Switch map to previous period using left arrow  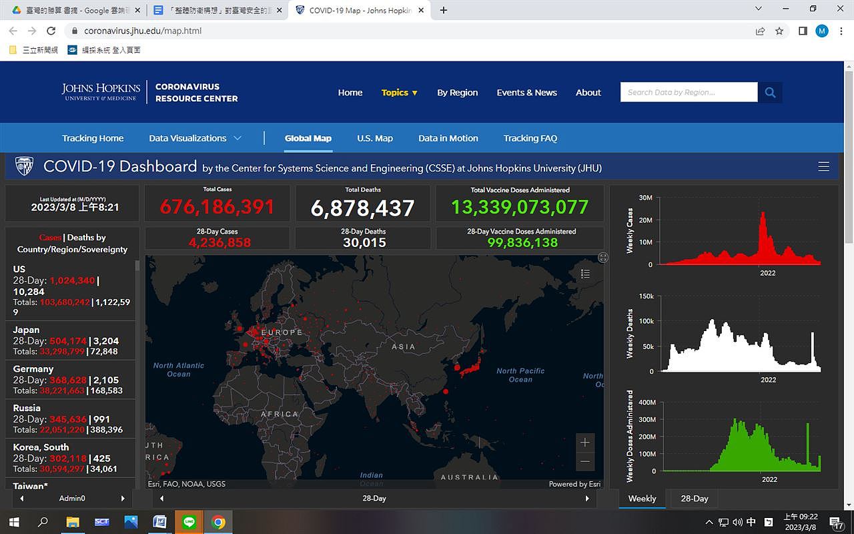point(161,499)
